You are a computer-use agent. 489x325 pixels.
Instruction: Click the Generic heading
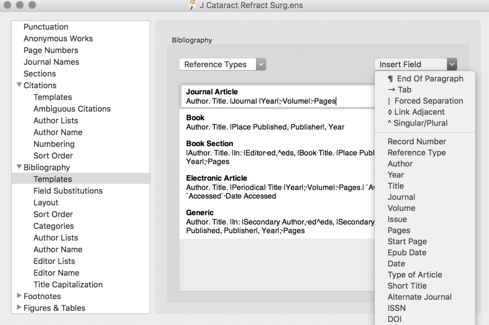pyautogui.click(x=200, y=213)
